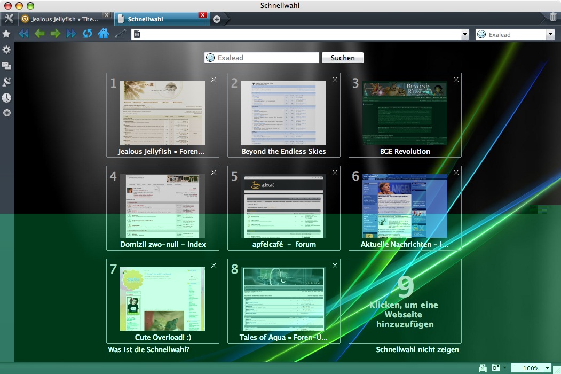Open the bookmarks star panel
The width and height of the screenshot is (561, 374).
click(x=6, y=34)
